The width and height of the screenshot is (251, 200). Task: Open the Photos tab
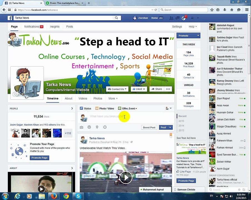pyautogui.click(x=98, y=98)
